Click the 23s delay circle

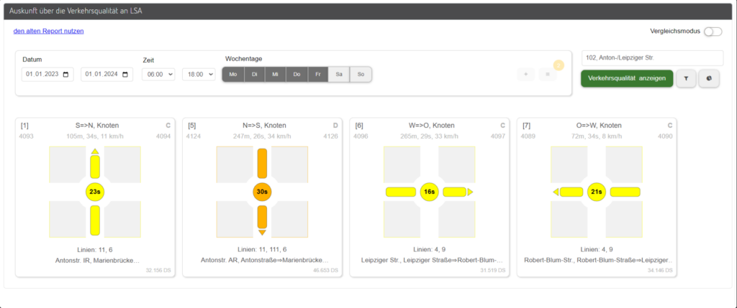(x=95, y=192)
